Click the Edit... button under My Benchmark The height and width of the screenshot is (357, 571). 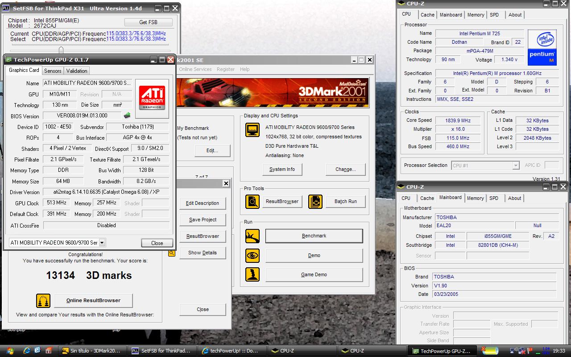point(212,151)
